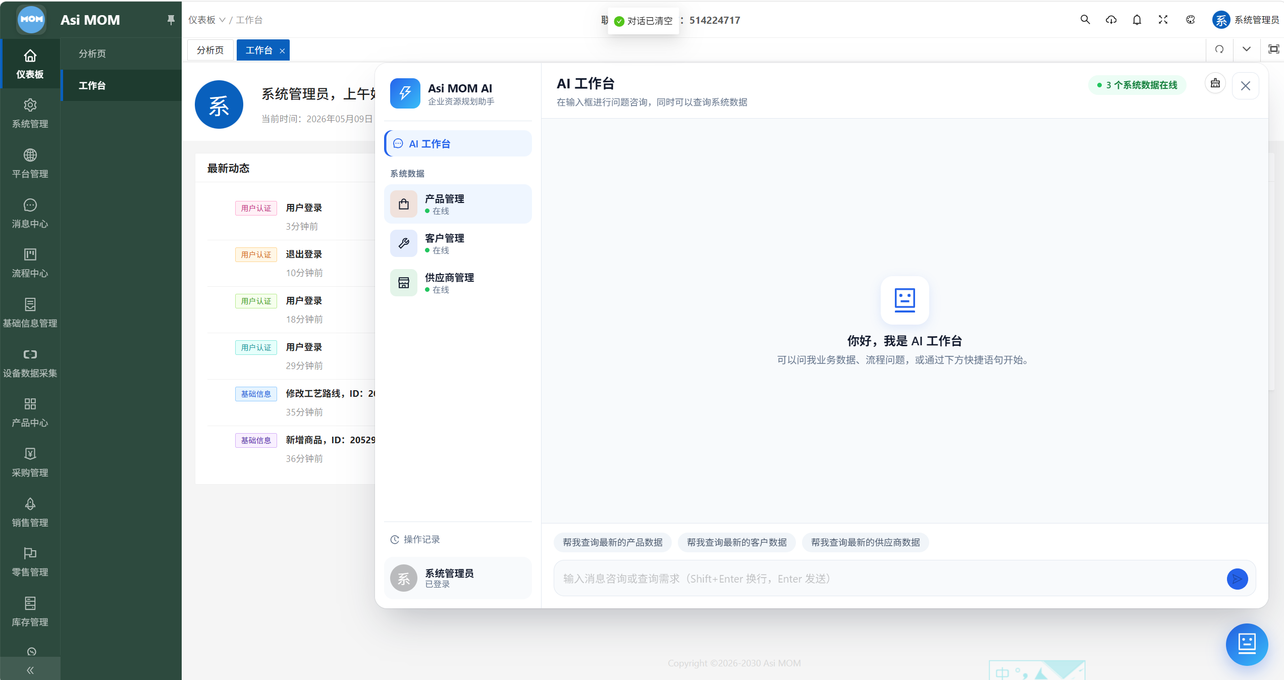Viewport: 1284px width, 680px height.
Task: Click quick prompt 帮我查询最新的客户数据
Action: (736, 542)
